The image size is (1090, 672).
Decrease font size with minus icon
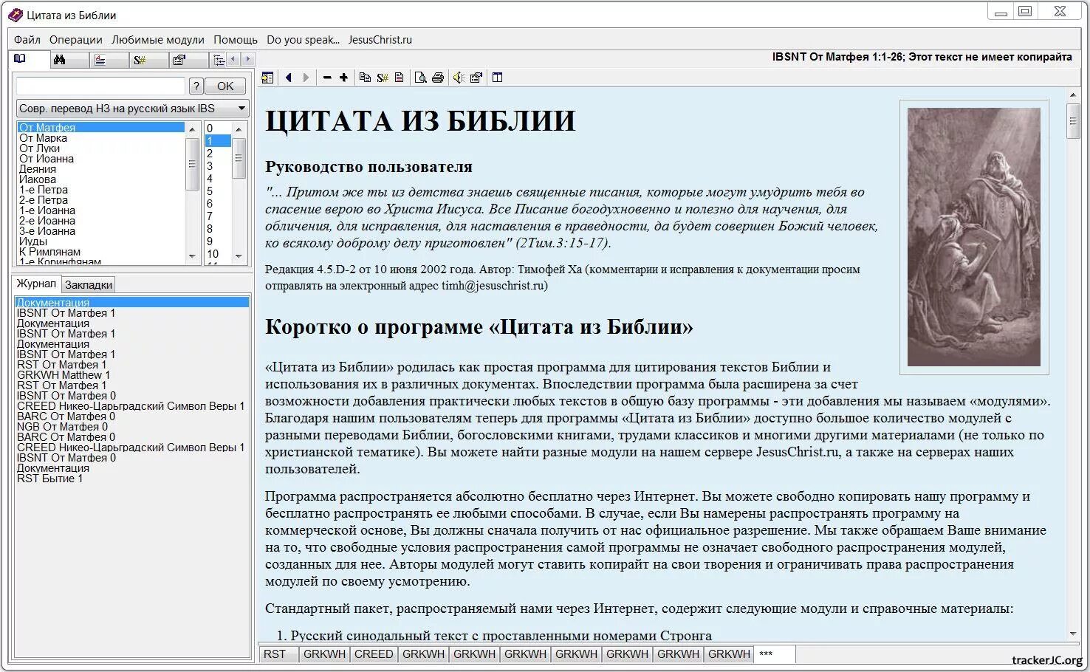(x=327, y=76)
